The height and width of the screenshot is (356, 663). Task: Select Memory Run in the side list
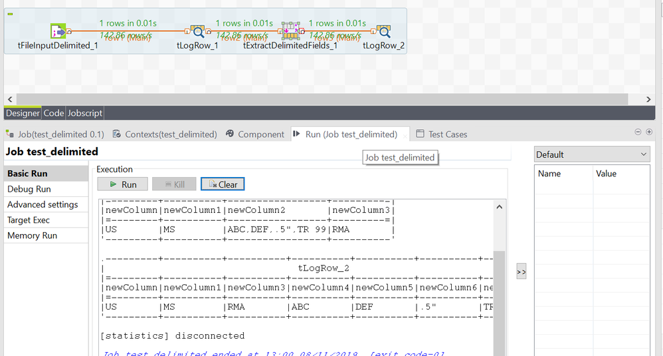point(46,236)
